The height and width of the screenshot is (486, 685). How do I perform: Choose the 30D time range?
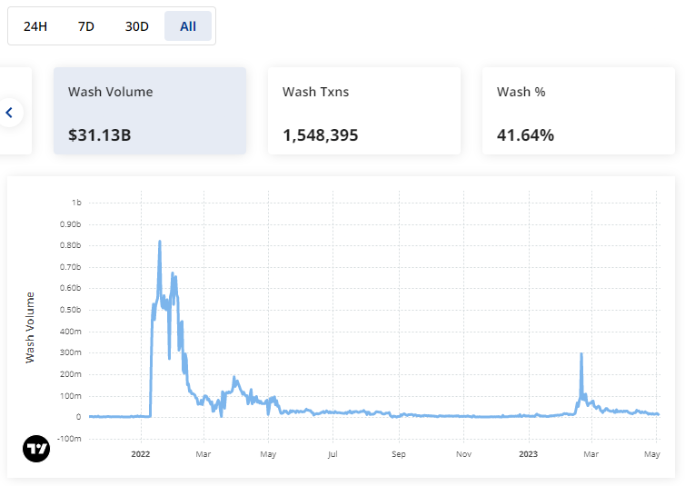136,26
